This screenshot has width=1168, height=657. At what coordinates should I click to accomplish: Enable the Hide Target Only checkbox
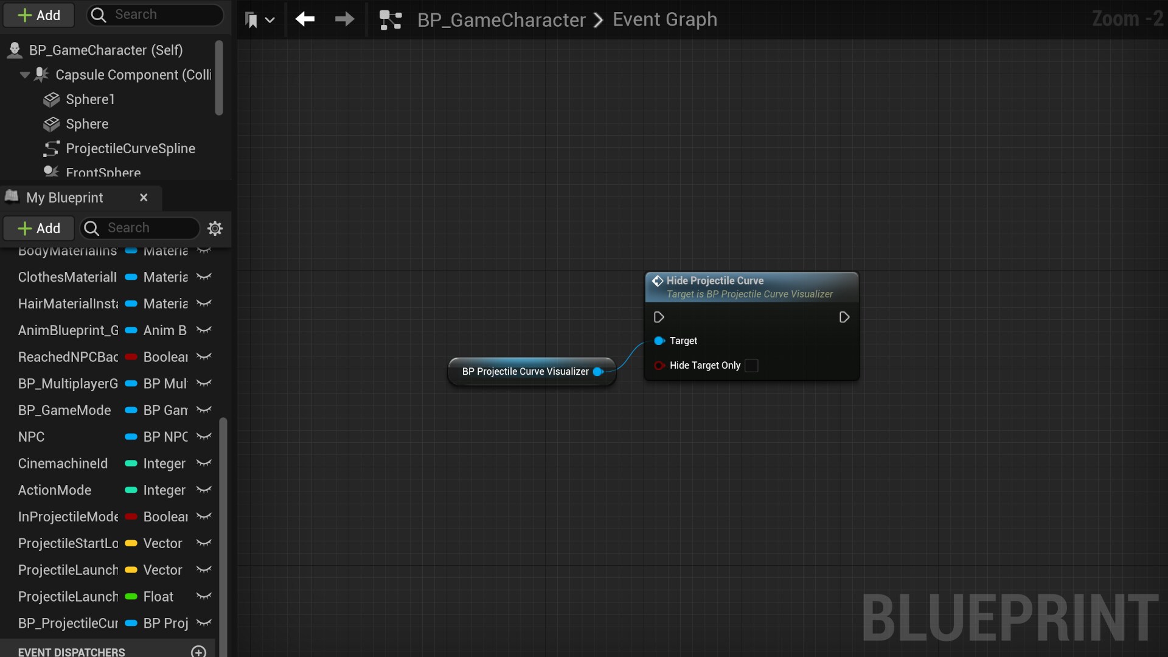pos(751,366)
